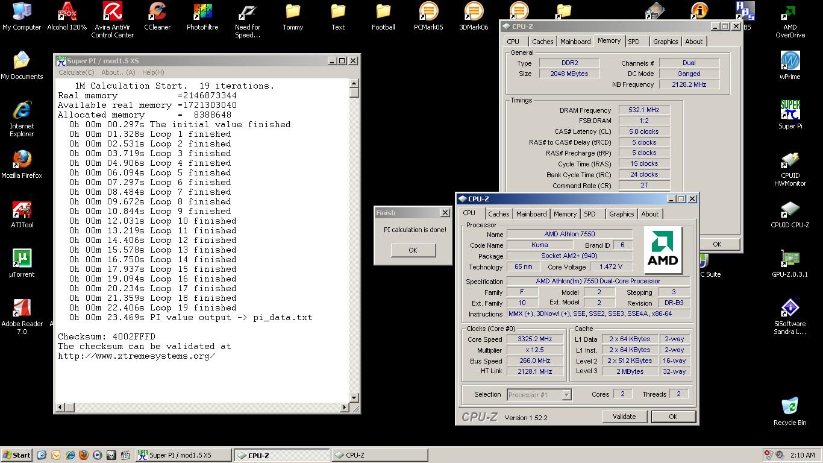Launch PCMark05 desktop shortcut

click(428, 16)
